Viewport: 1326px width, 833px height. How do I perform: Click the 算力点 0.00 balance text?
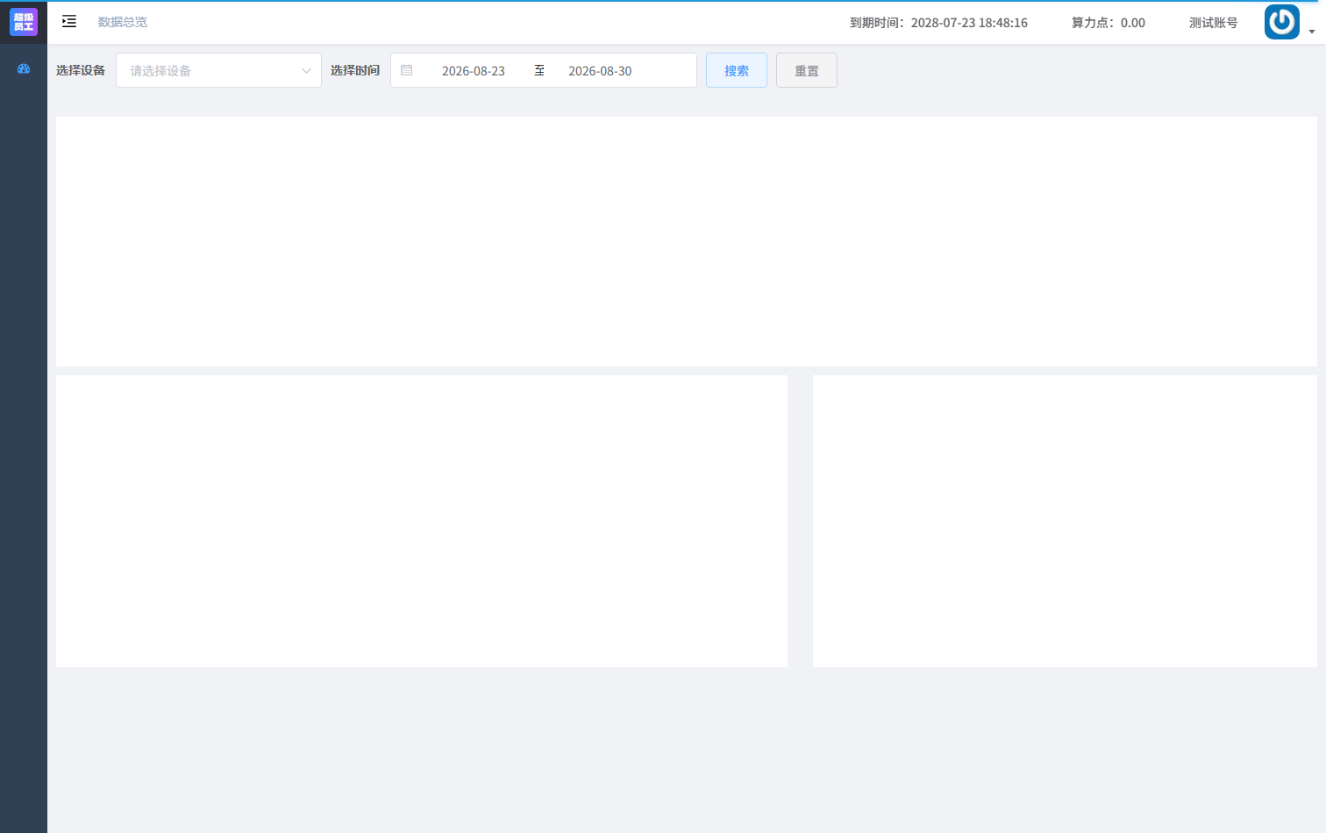[1109, 23]
